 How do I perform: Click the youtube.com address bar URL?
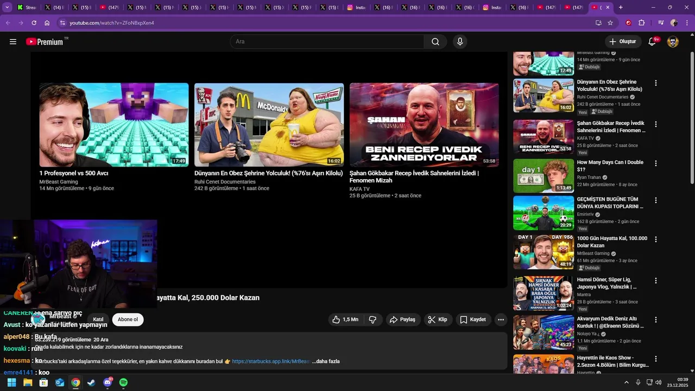[x=112, y=23]
